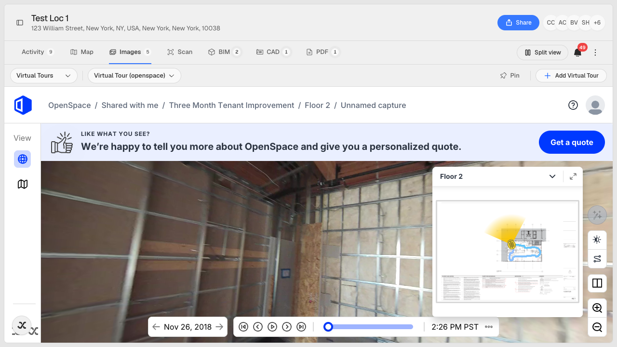
Task: Go to Shared with me breadcrumb
Action: point(130,105)
